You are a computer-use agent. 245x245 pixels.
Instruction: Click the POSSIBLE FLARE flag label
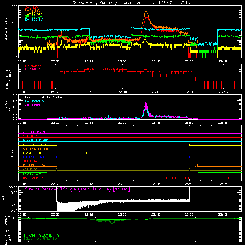[x=36, y=141]
